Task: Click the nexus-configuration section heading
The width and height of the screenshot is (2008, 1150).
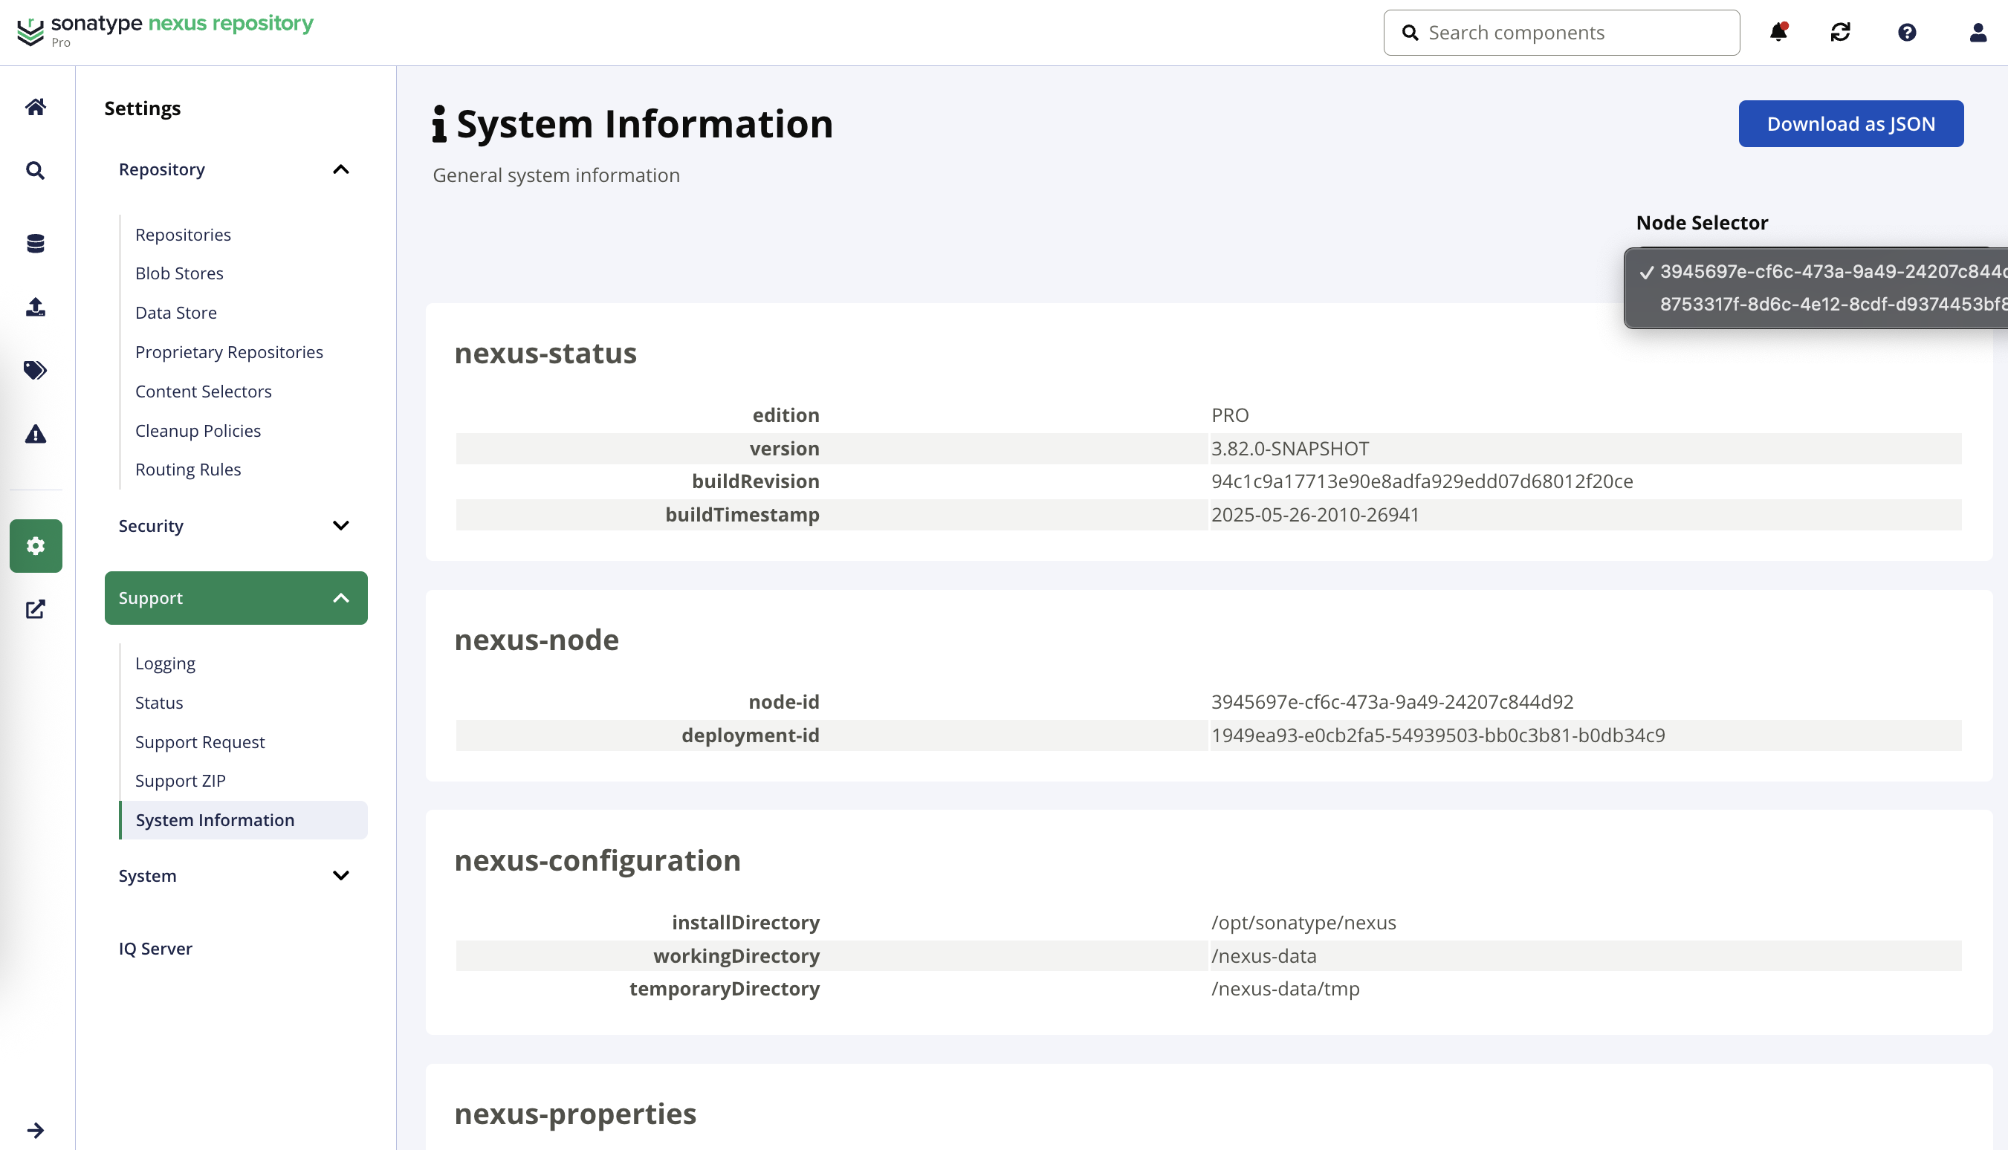Action: [x=597, y=861]
